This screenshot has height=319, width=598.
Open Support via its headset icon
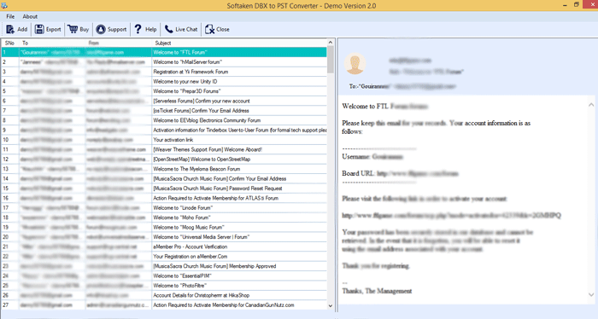tap(101, 29)
